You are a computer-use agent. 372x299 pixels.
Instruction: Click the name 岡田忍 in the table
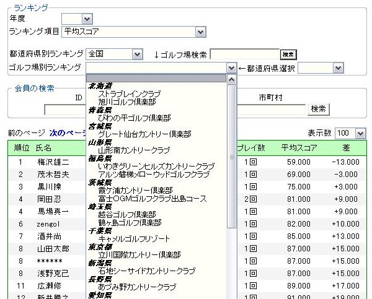49,199
